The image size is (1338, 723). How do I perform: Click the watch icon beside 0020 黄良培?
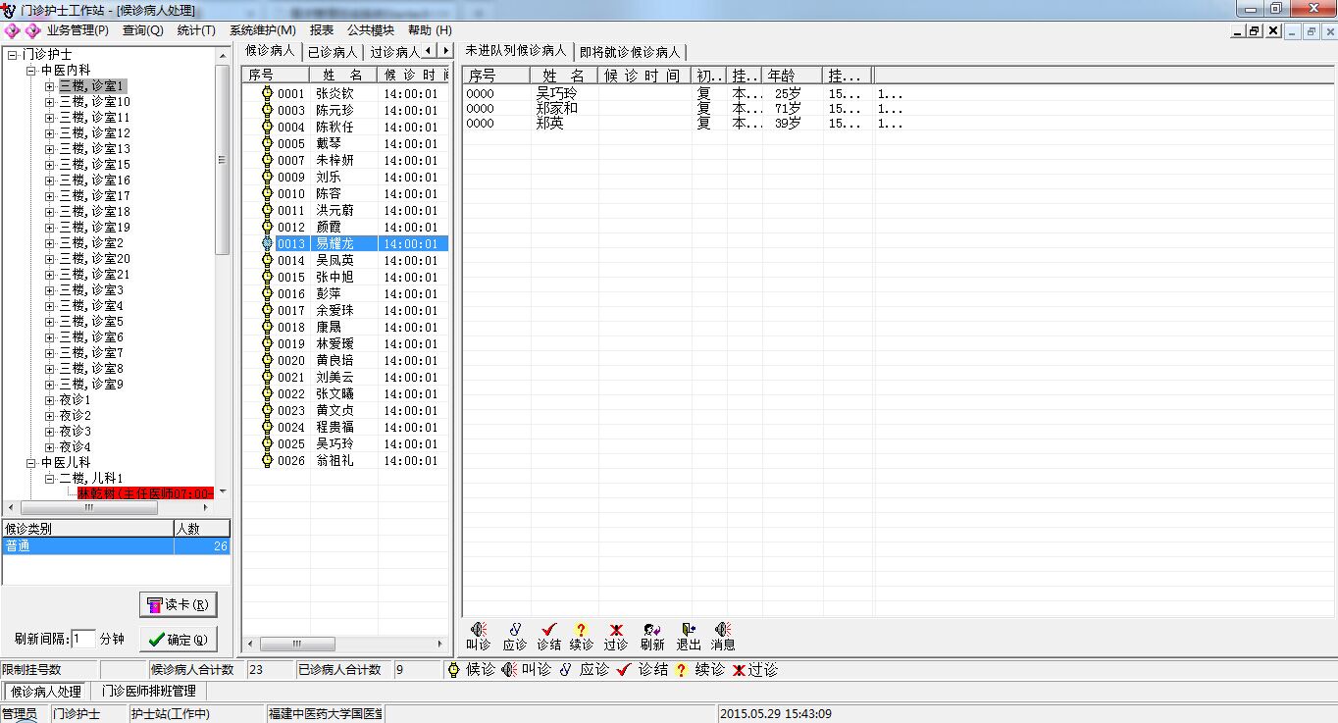coord(267,360)
